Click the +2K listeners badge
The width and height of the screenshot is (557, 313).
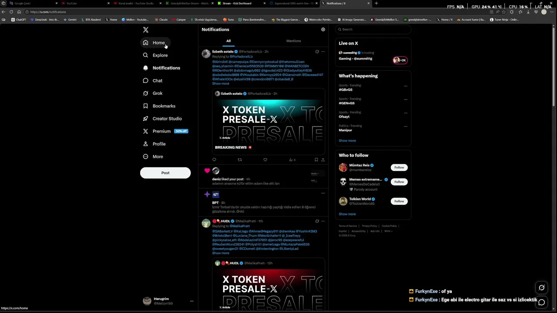(x=400, y=60)
